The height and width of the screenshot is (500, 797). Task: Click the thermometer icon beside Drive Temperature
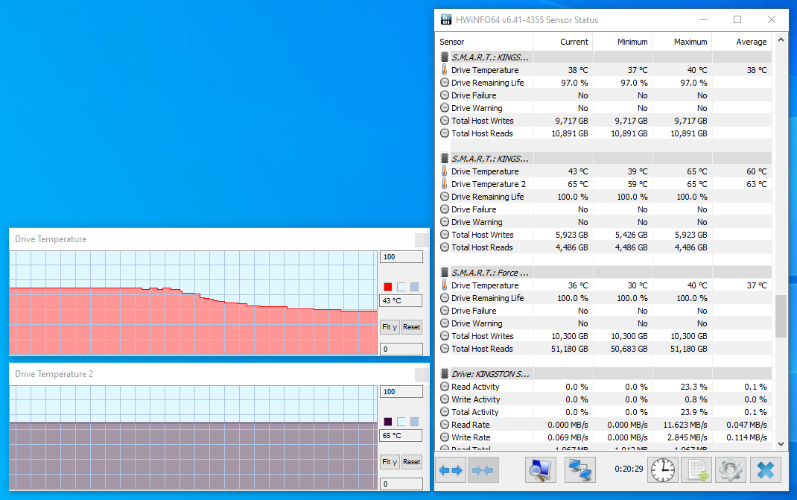point(444,69)
